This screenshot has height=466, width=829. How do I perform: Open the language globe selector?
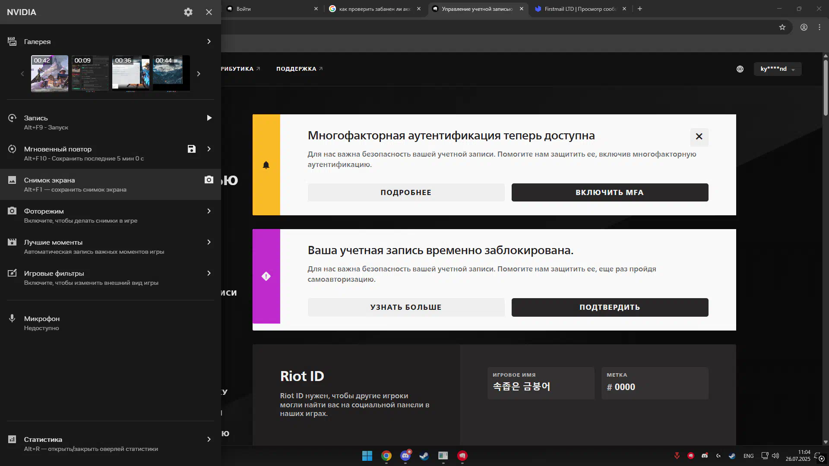pos(740,69)
